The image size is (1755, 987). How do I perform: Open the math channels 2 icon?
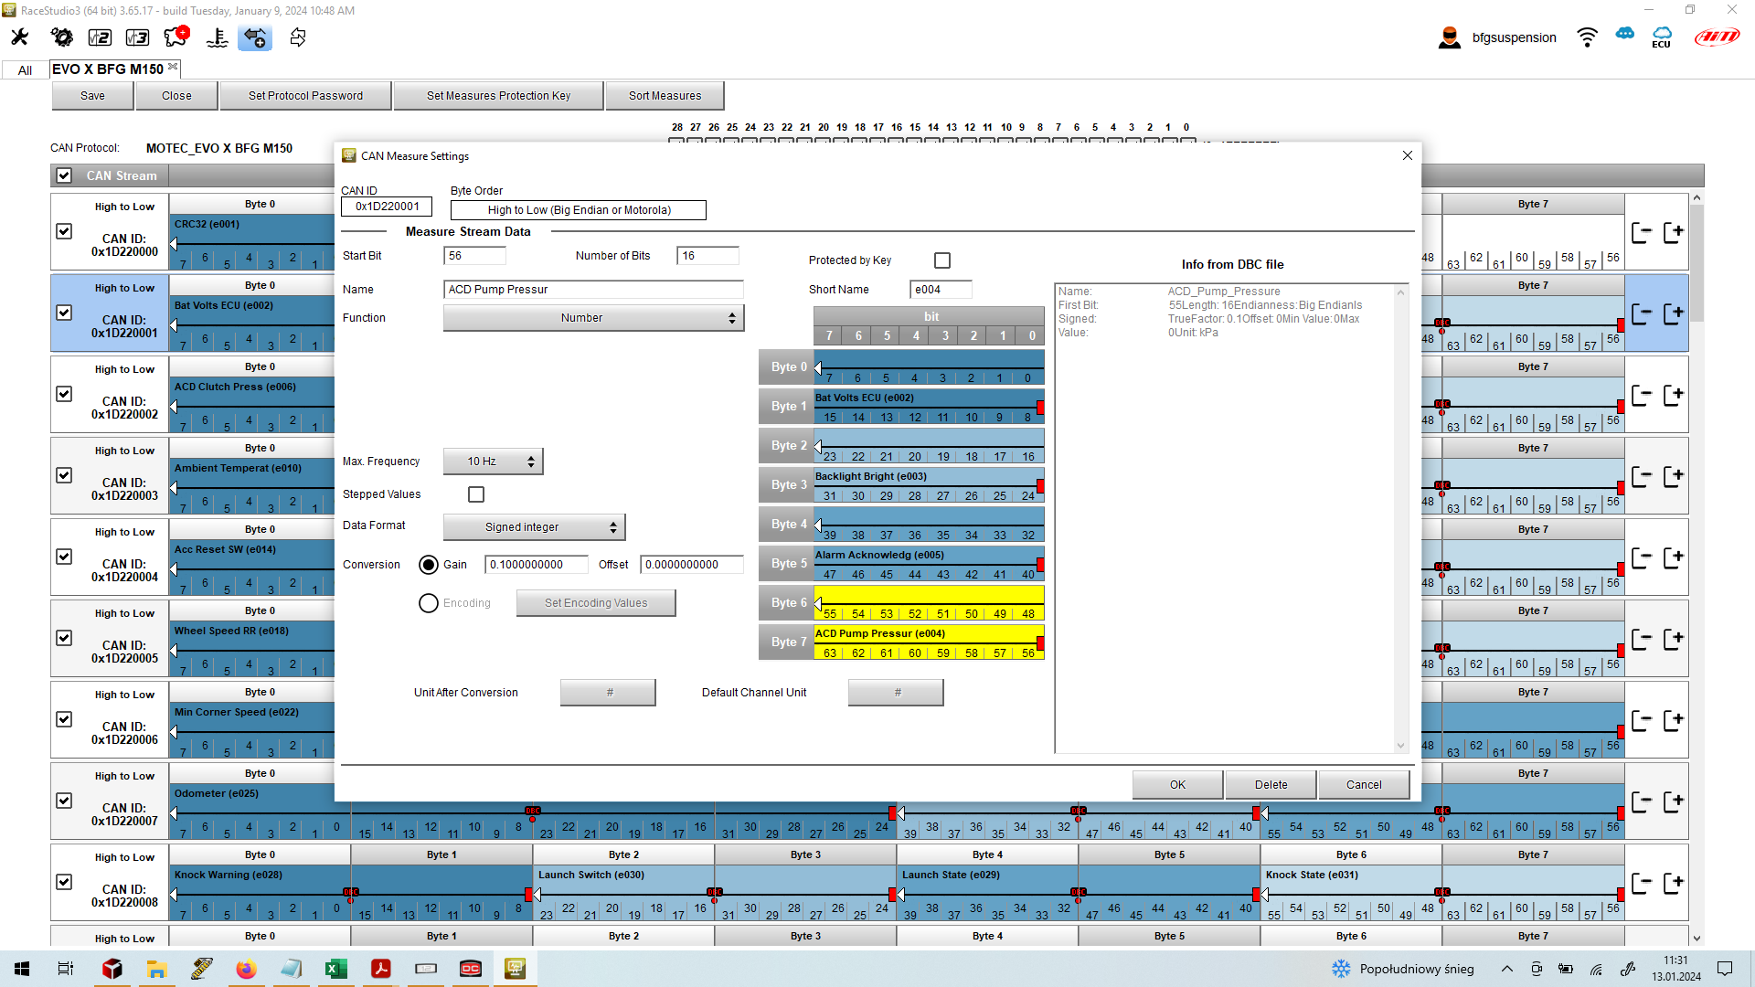pos(100,37)
